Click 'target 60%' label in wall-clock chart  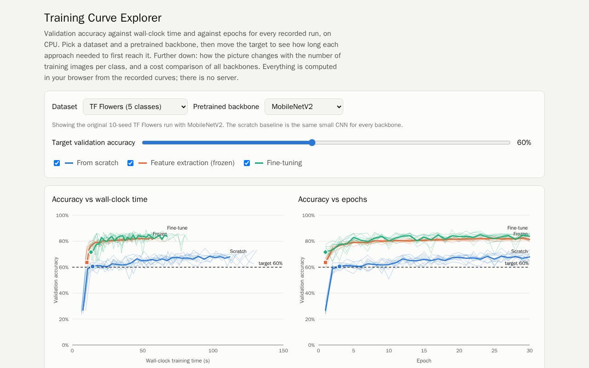point(271,264)
